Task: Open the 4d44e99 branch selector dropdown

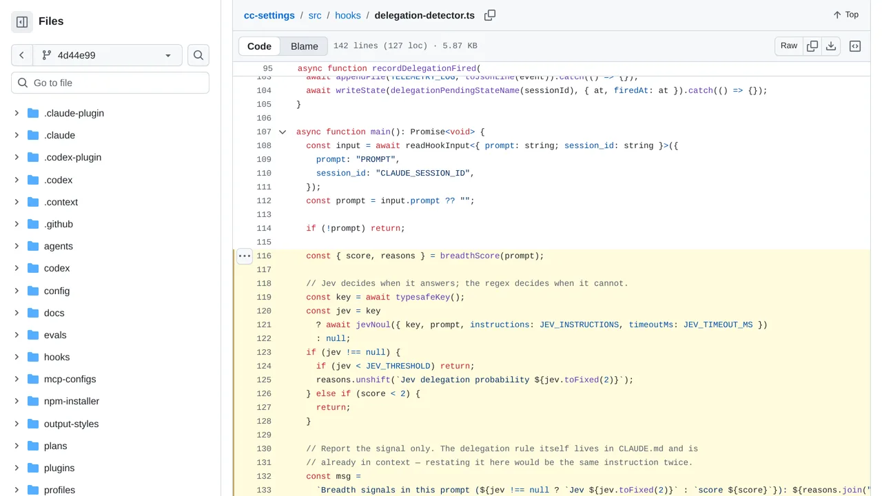Action: click(107, 55)
